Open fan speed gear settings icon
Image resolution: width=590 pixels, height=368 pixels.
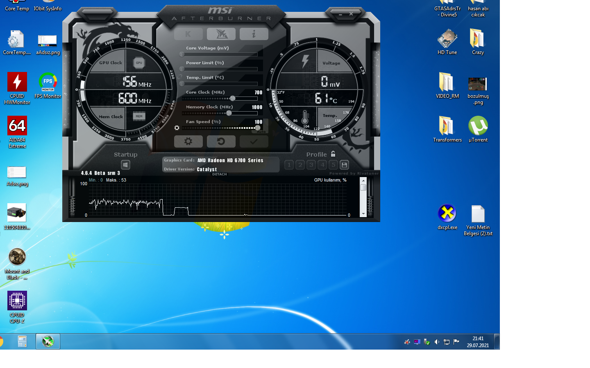pos(177,128)
